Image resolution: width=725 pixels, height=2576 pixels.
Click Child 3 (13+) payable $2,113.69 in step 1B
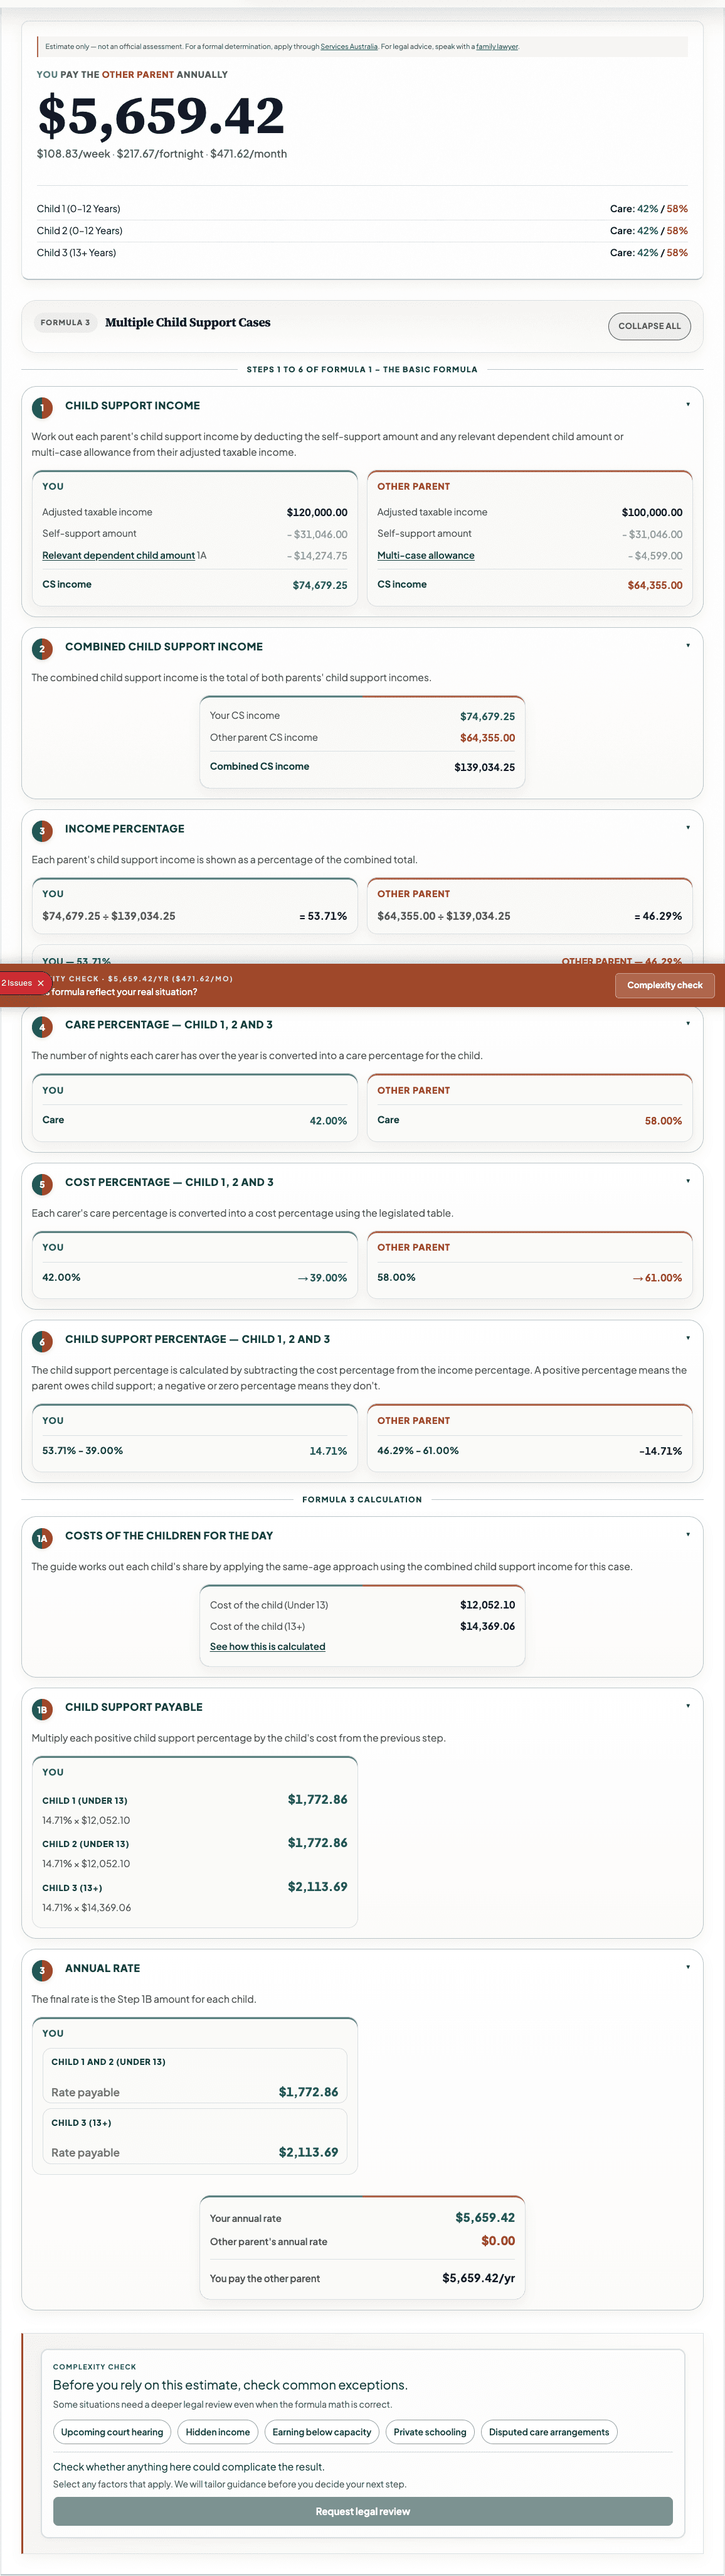click(317, 1887)
